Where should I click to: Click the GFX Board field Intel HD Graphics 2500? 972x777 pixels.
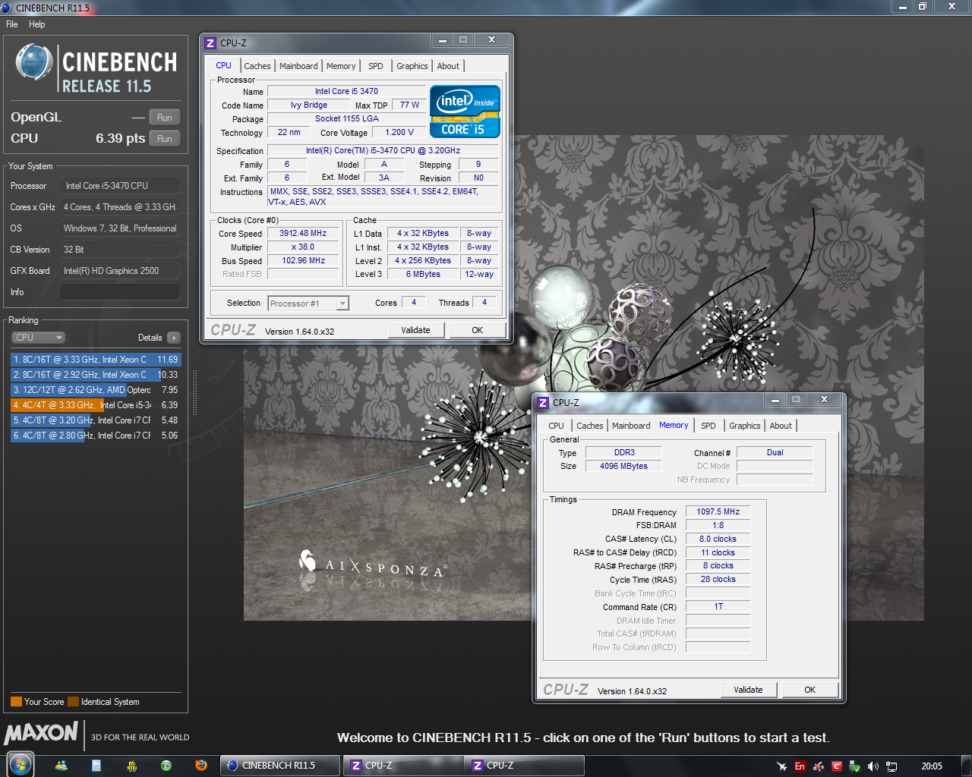coord(120,271)
